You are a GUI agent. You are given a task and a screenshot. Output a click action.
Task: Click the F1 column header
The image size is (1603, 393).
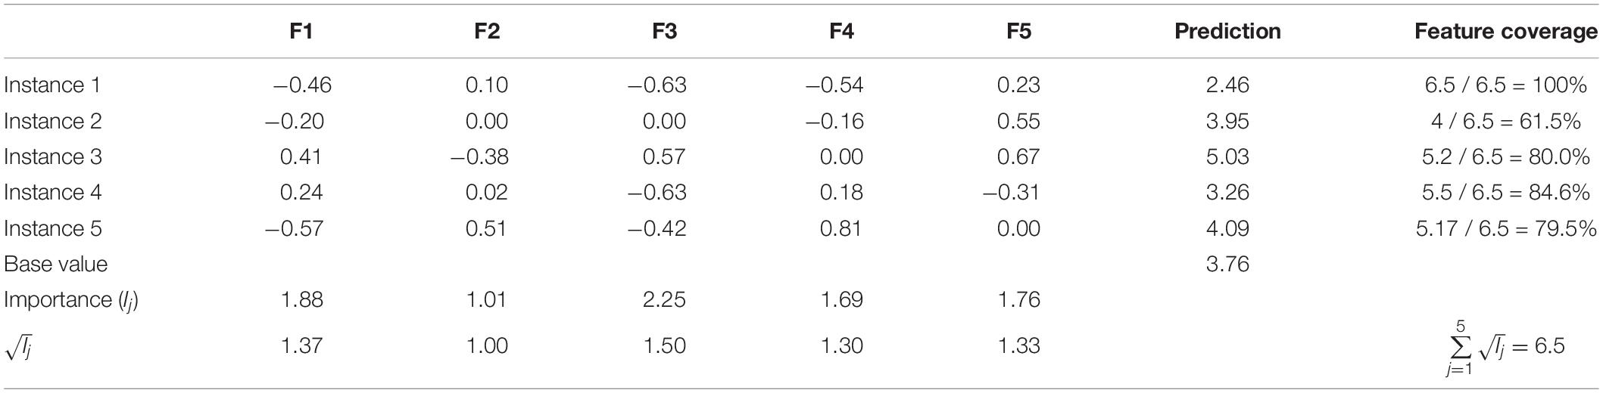click(x=301, y=31)
